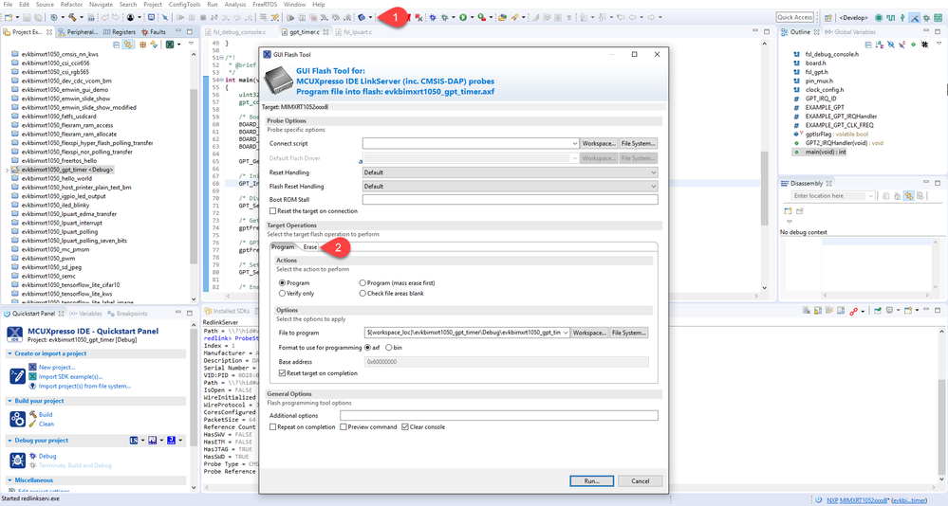
Task: Click the green chip perspective icon
Action: [x=879, y=17]
